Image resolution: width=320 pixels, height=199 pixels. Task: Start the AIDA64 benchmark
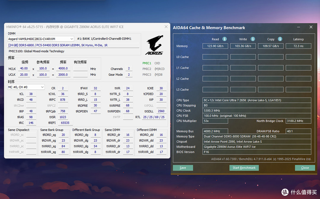coord(244,168)
